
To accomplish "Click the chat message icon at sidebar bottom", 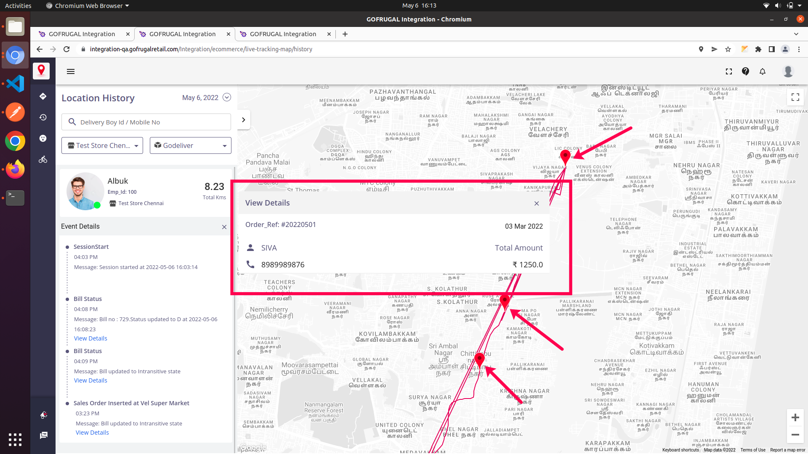I will [43, 435].
